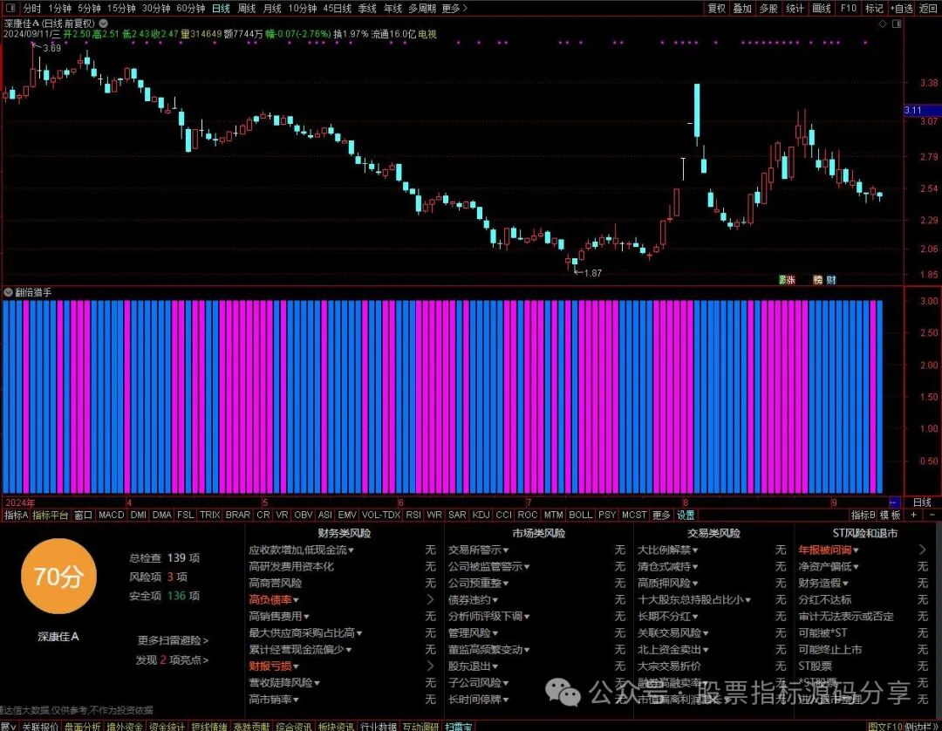
Task: Select the 日线 daily period
Action: point(221,9)
